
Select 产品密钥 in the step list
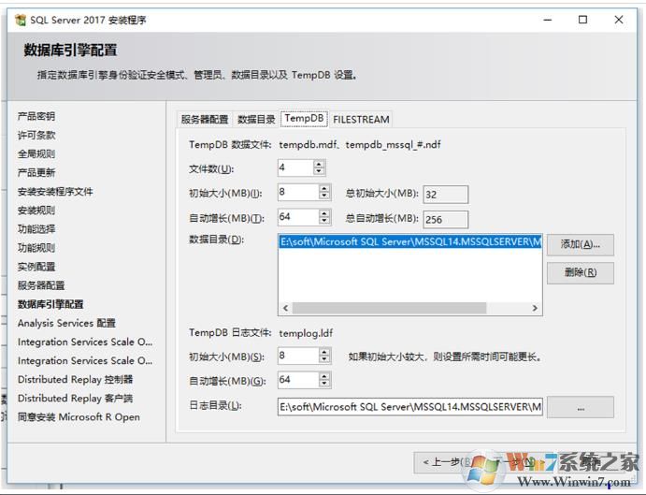point(36,116)
